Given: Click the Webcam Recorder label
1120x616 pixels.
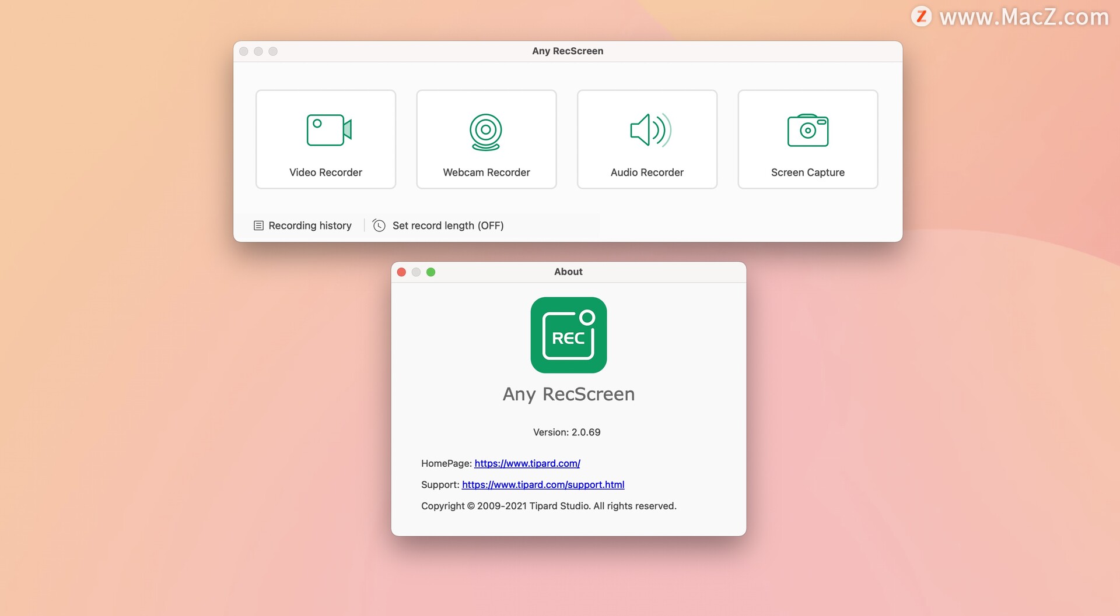Looking at the screenshot, I should (487, 173).
